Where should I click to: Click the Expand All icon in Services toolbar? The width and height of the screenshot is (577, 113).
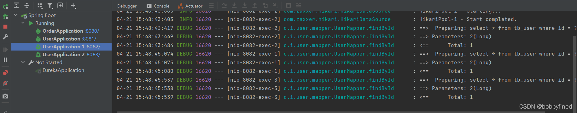[16, 5]
